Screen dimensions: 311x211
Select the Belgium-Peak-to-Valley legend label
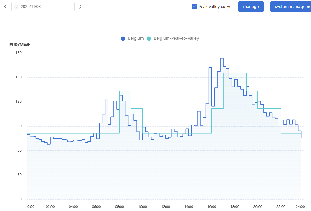[x=176, y=38]
